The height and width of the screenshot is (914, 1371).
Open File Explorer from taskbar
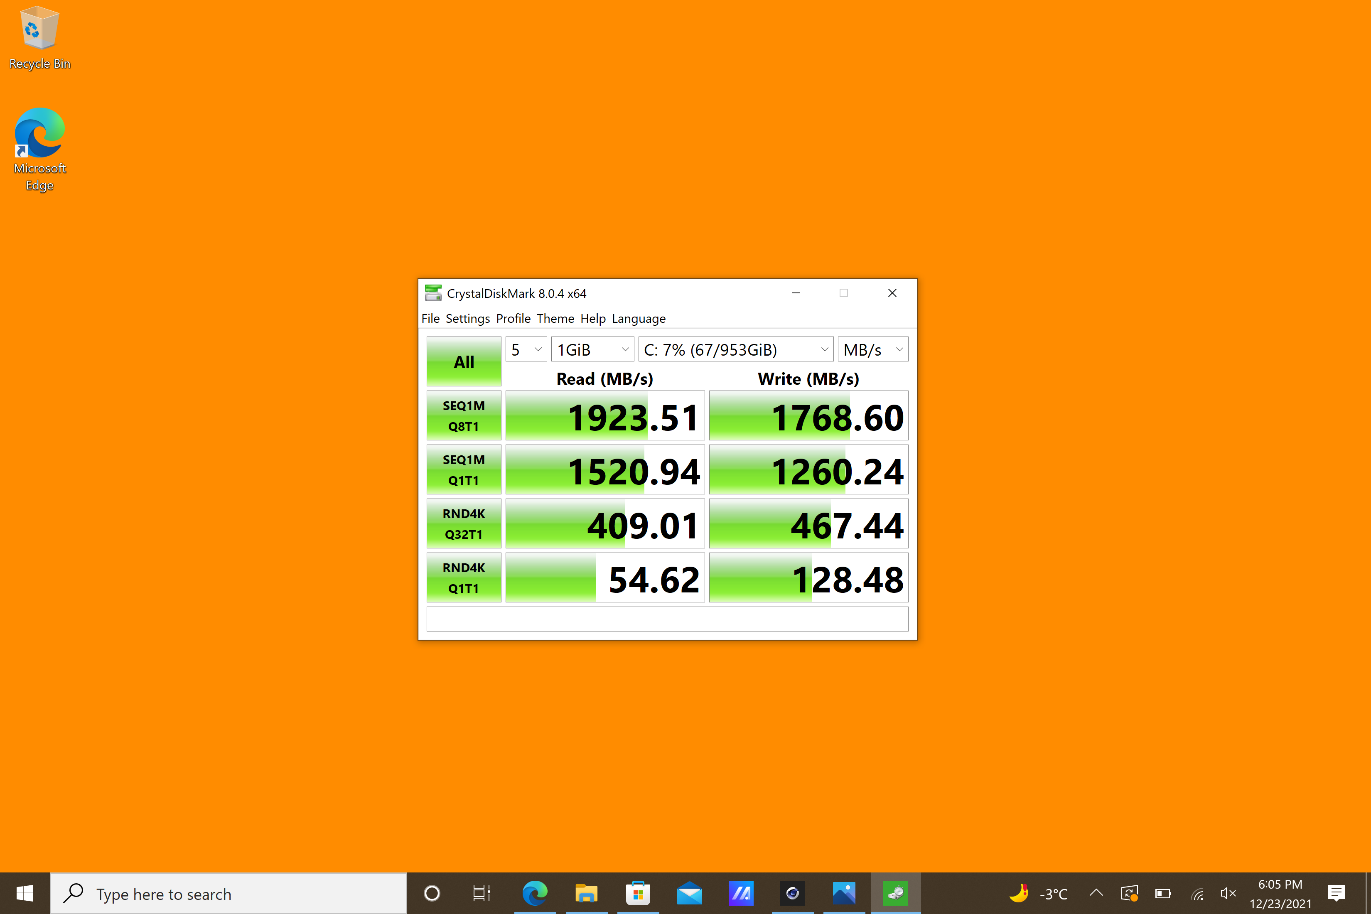[x=586, y=893]
